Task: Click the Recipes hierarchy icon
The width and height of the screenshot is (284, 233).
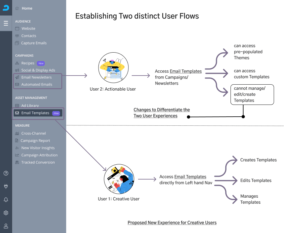Action: point(17,63)
